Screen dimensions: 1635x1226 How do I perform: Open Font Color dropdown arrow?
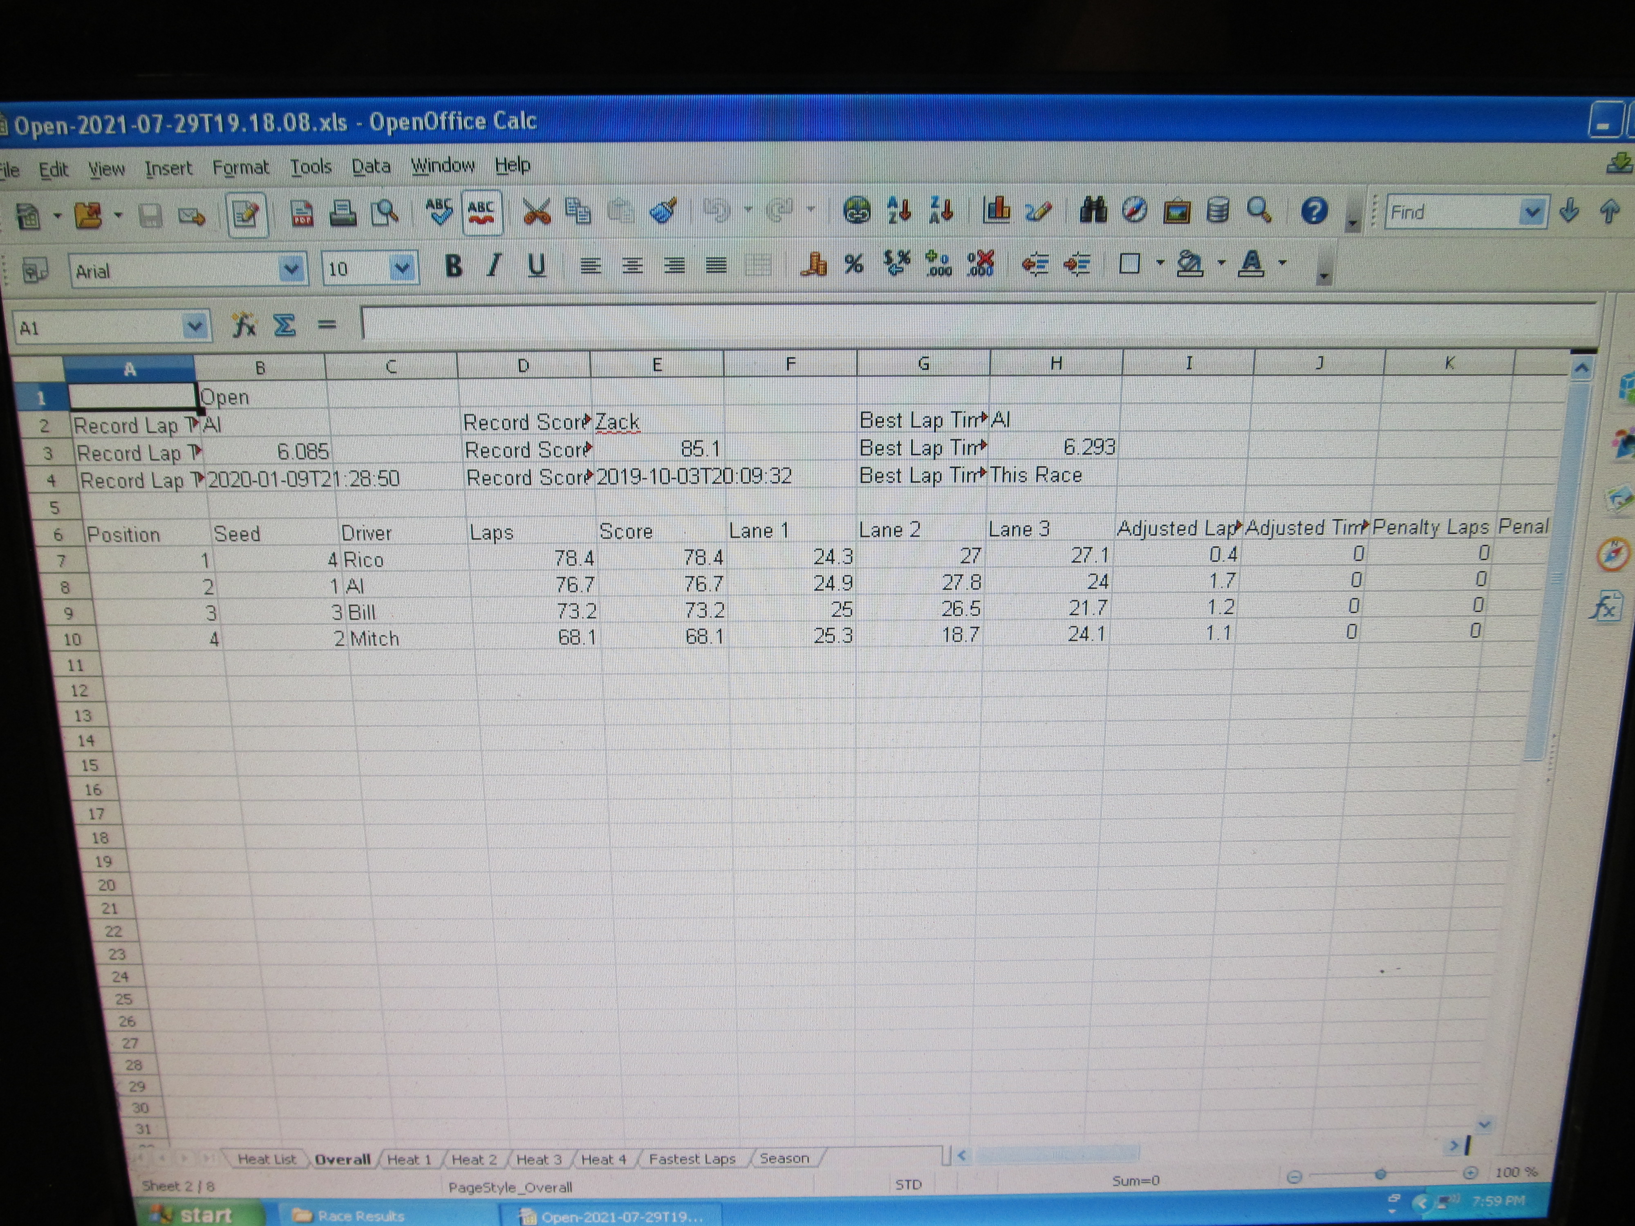click(x=1282, y=263)
